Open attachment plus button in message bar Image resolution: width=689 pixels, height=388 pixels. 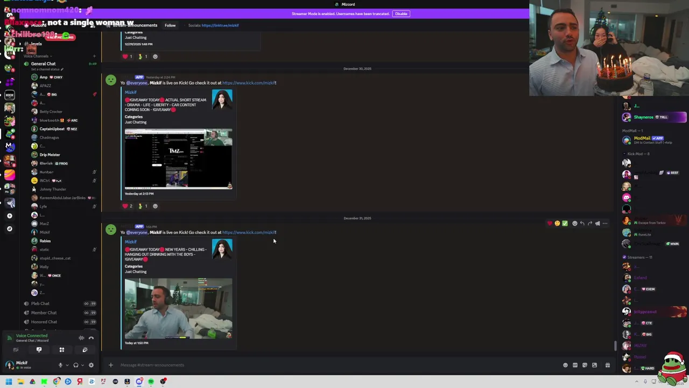(111, 365)
